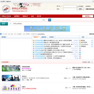
Task: Click purple bullet icon beside 18579154341 post
Action: (x=33, y=48)
